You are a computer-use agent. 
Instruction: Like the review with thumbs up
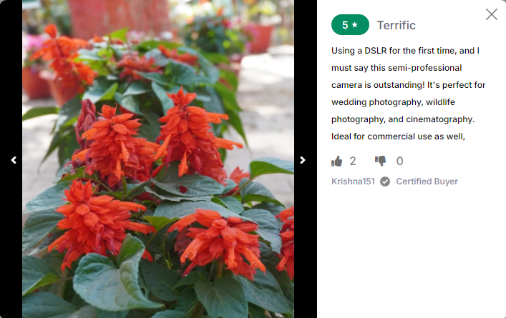(336, 161)
